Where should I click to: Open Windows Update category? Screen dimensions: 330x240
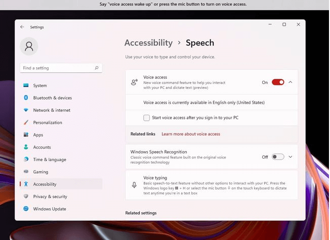[61, 209]
